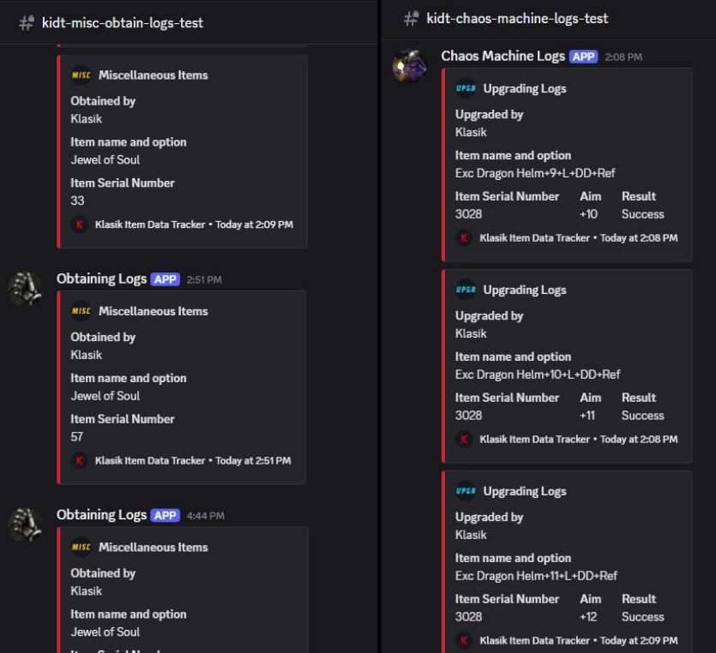Click Chaos Machine Logs bot avatar
Viewport: 716px width, 653px height.
click(410, 67)
